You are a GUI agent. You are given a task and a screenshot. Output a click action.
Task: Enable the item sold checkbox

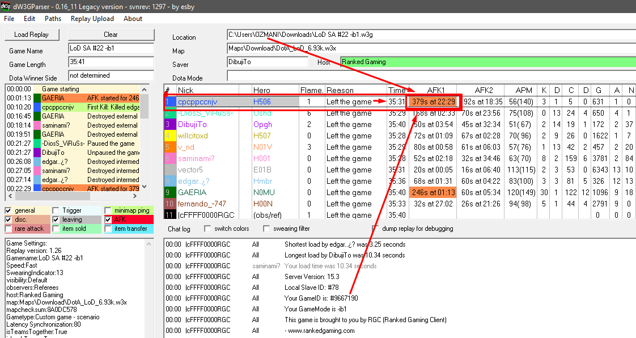(x=56, y=229)
